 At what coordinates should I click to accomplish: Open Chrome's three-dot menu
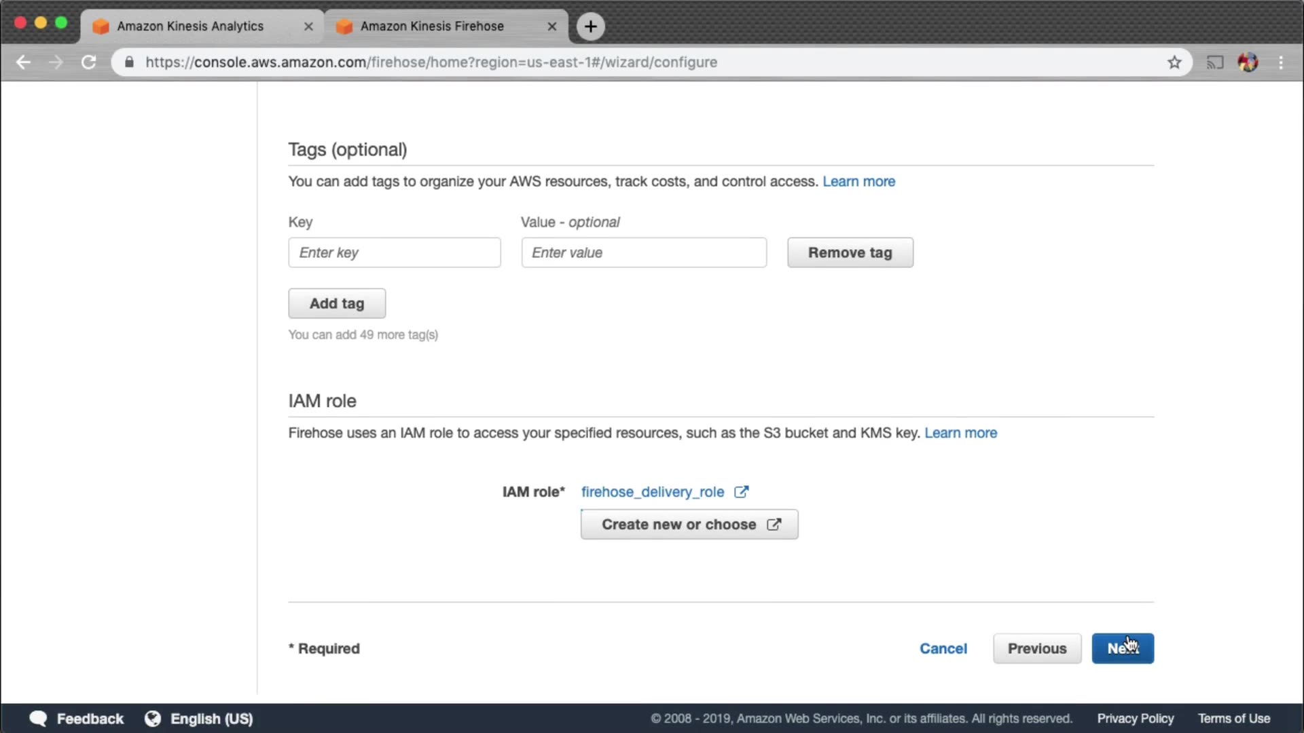[x=1281, y=62]
